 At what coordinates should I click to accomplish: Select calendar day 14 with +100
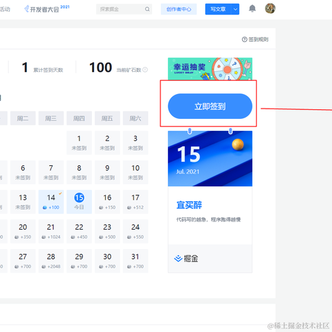point(51,202)
